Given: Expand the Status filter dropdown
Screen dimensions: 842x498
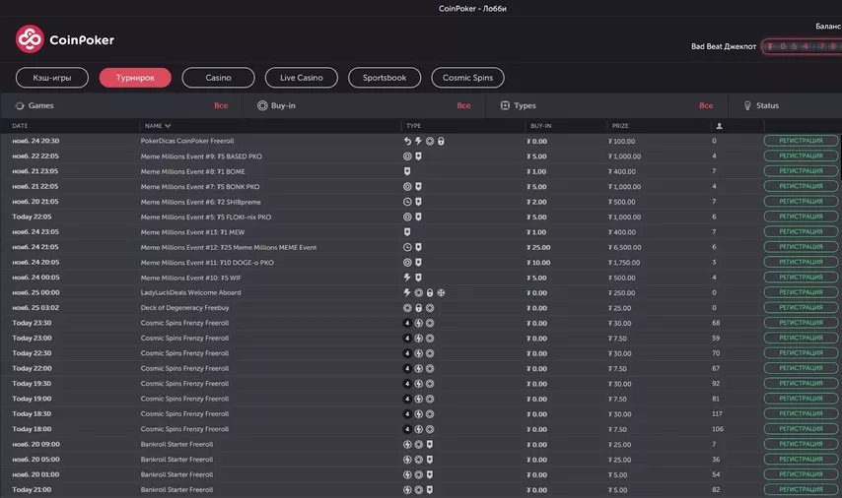Looking at the screenshot, I should [785, 105].
